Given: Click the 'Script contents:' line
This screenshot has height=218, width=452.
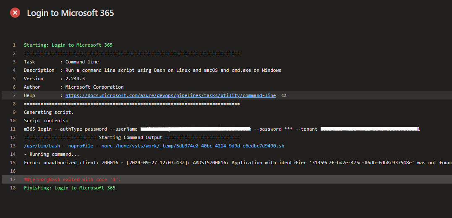Looking at the screenshot, I should (x=46, y=121).
